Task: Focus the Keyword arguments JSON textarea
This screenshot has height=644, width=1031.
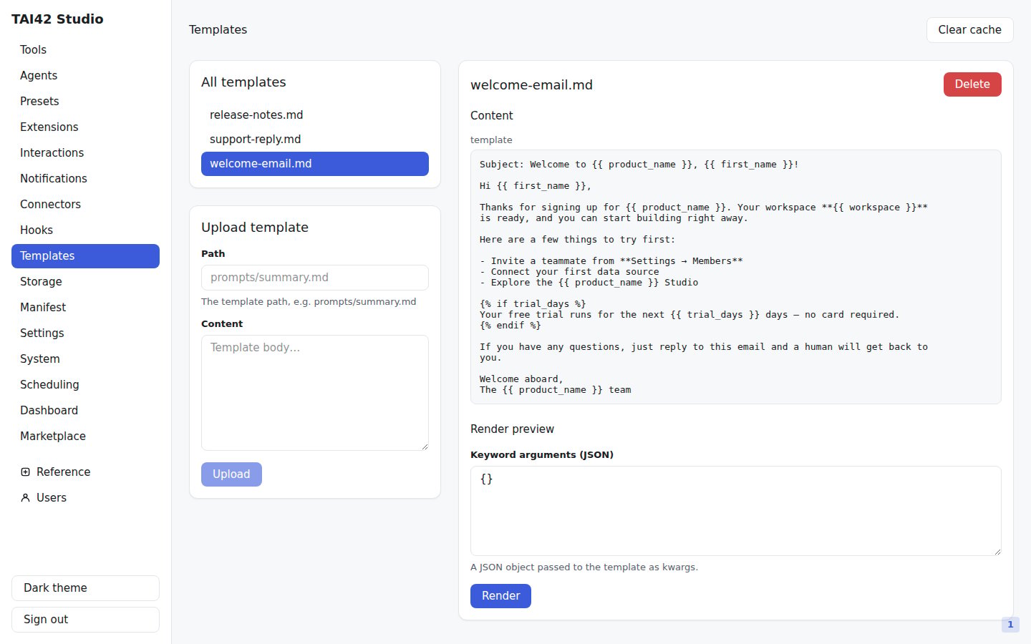Action: pos(736,511)
